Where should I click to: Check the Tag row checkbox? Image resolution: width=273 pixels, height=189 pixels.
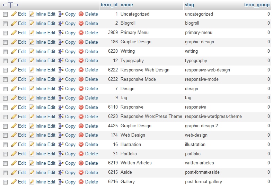click(6, 98)
